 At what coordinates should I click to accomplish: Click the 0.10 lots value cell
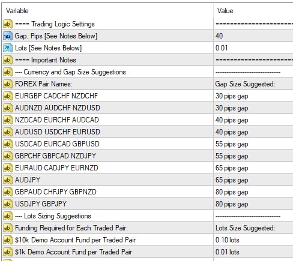(x=253, y=240)
